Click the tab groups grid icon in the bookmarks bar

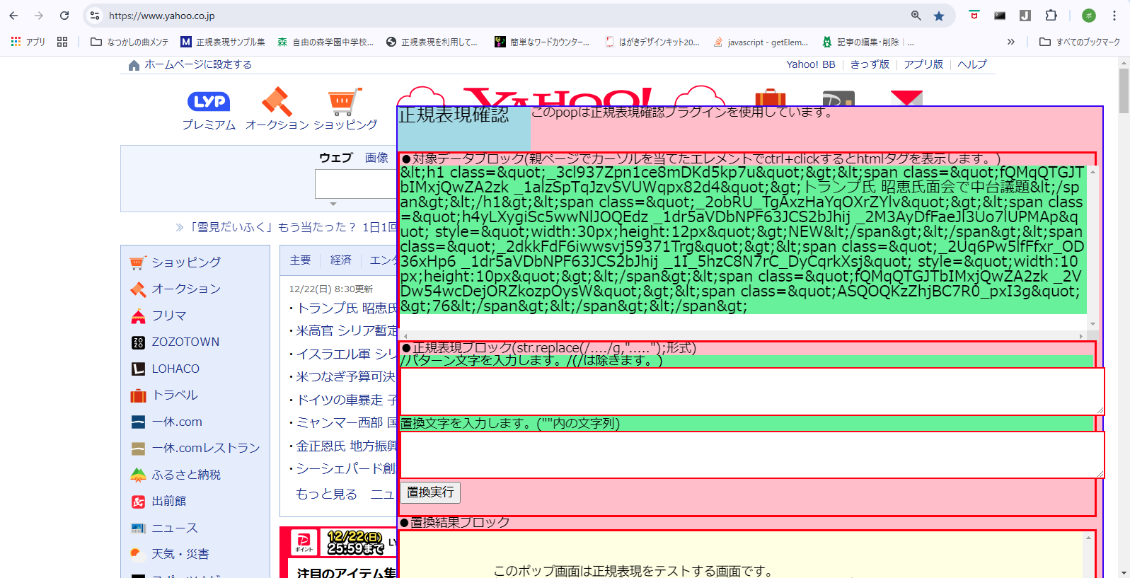(x=62, y=42)
